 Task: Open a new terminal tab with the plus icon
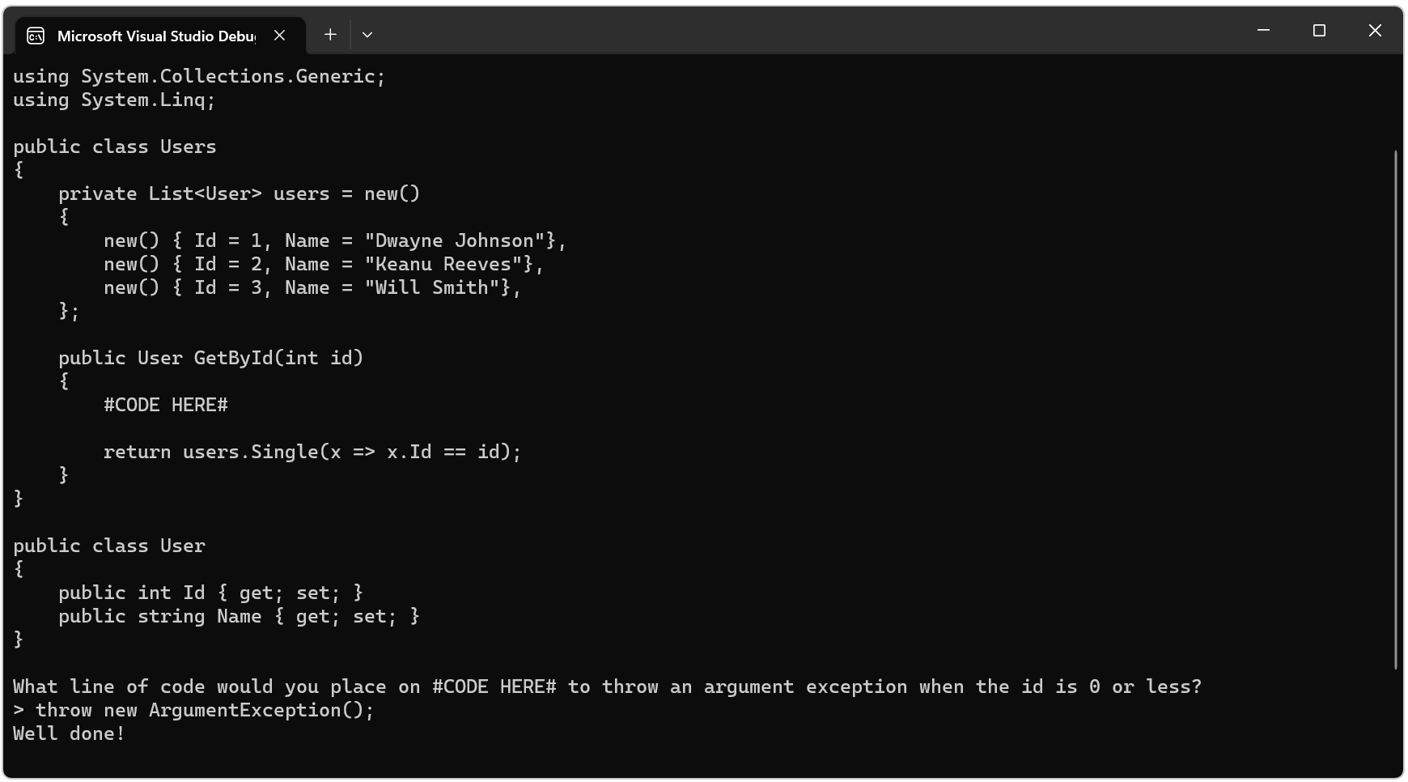click(330, 34)
